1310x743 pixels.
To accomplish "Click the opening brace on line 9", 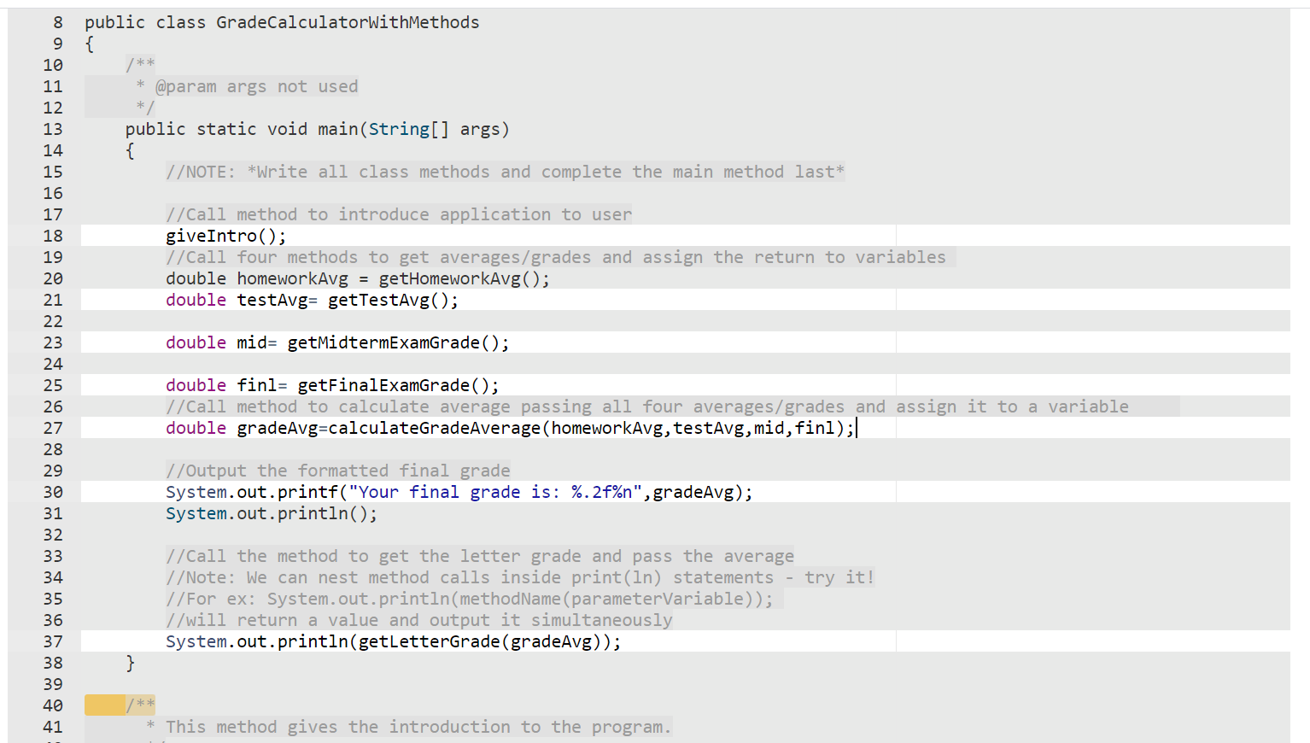I will [x=90, y=44].
